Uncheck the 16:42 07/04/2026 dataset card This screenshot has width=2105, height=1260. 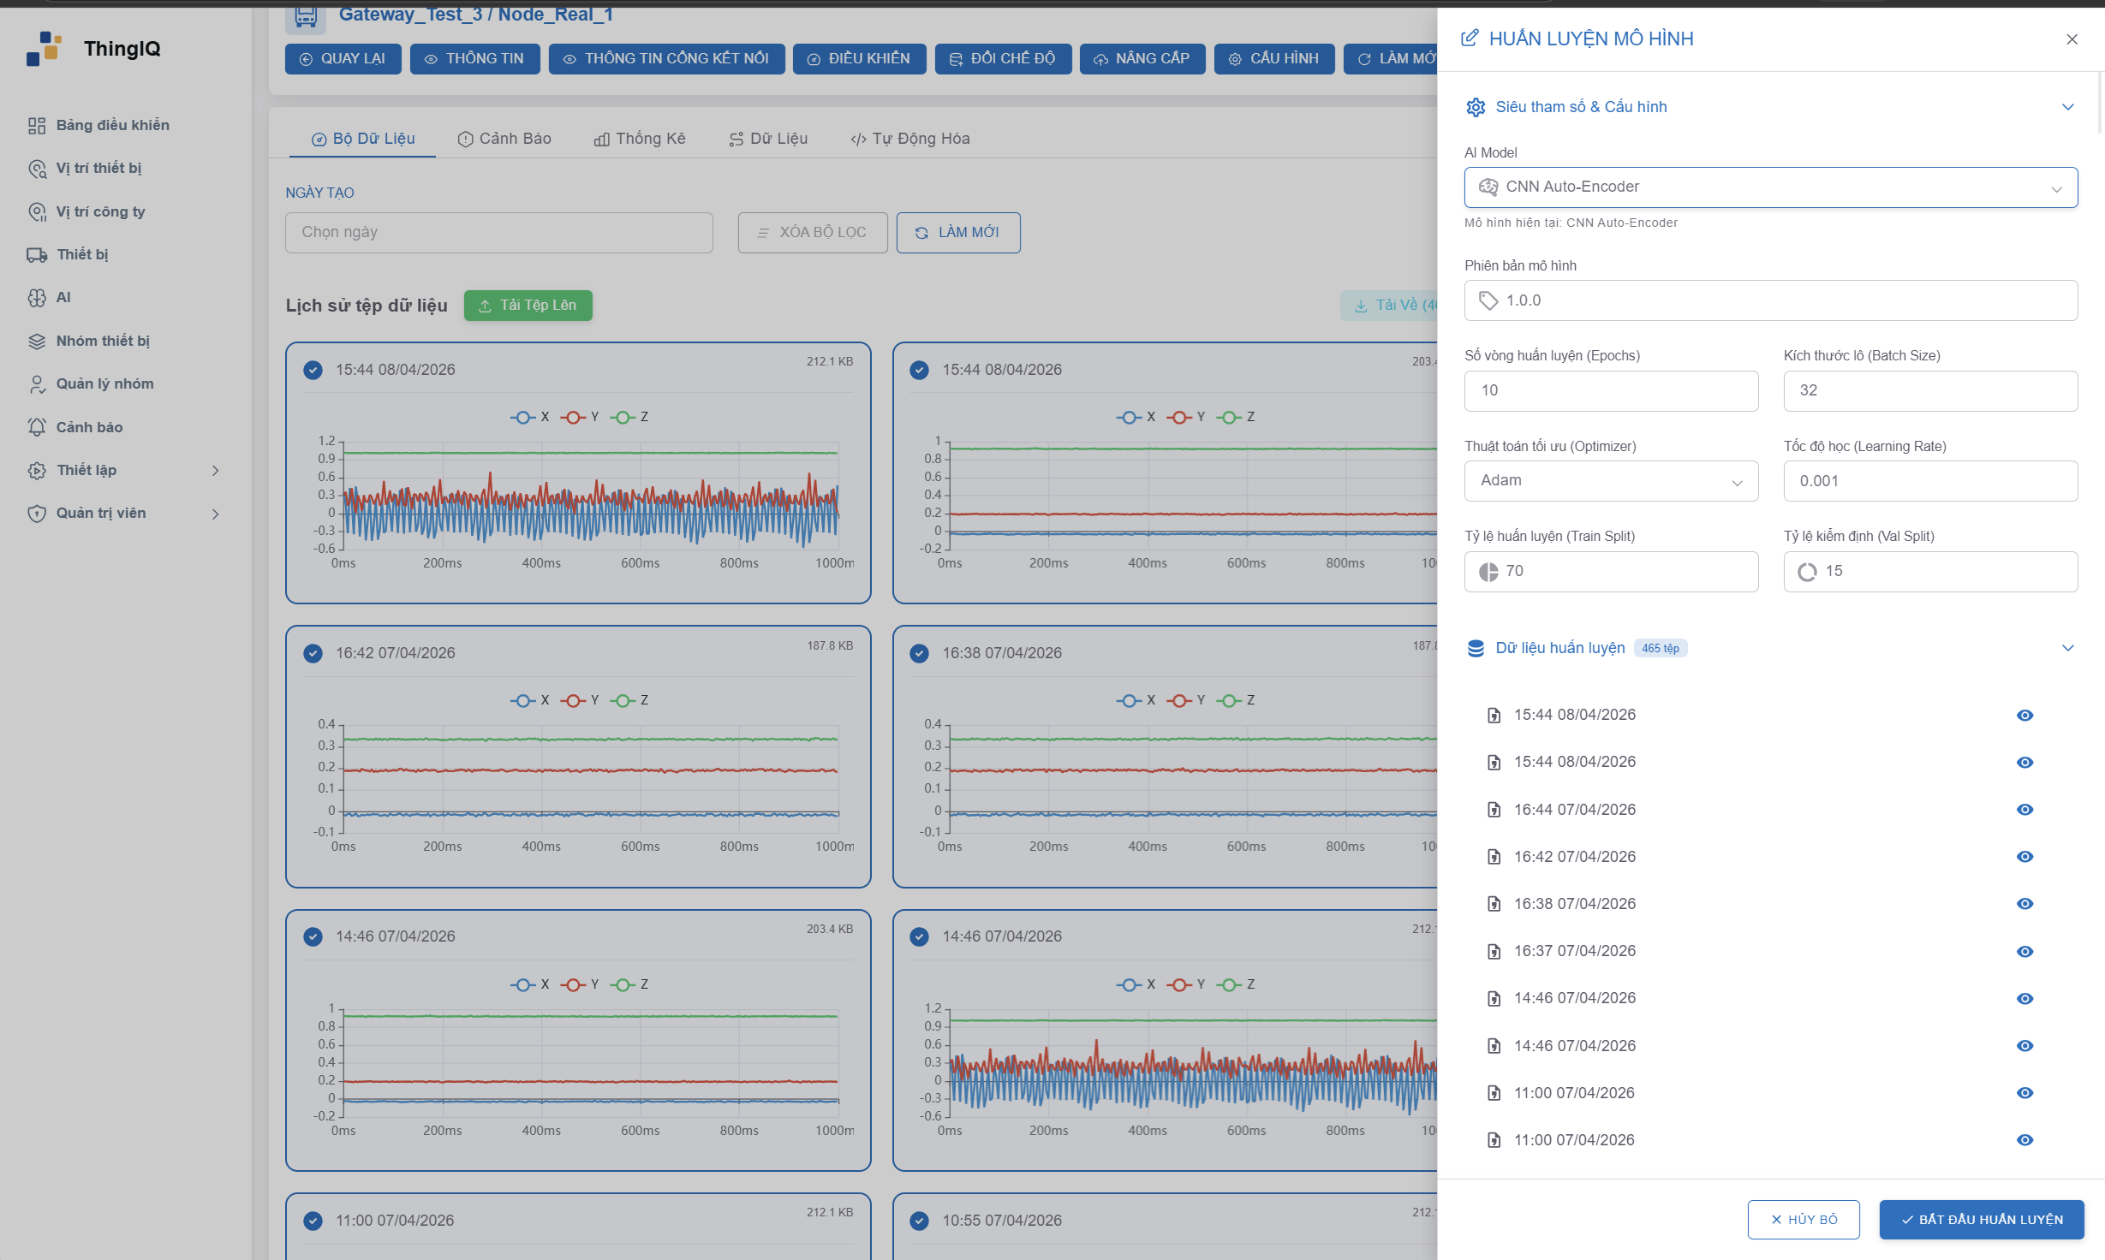313,654
